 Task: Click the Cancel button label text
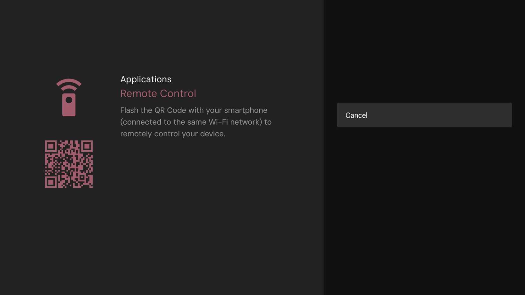point(356,115)
